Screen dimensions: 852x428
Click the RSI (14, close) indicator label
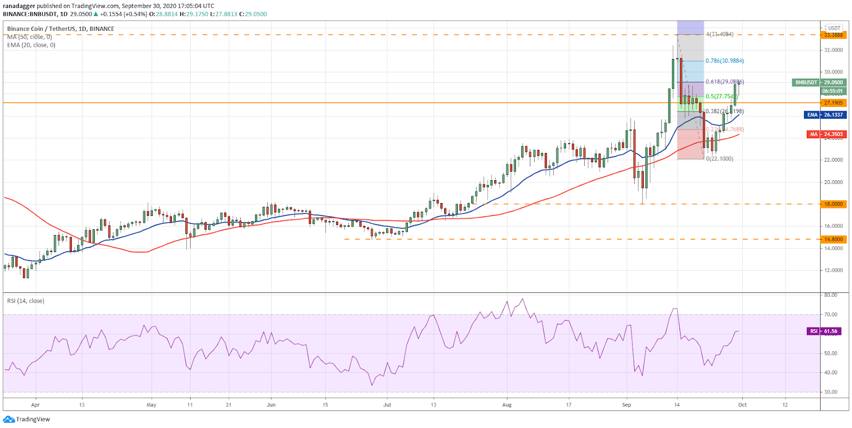coord(26,301)
